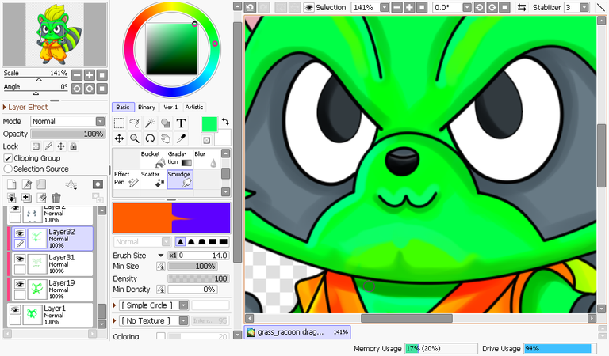Switch to the Binary tool tab

pyautogui.click(x=147, y=108)
